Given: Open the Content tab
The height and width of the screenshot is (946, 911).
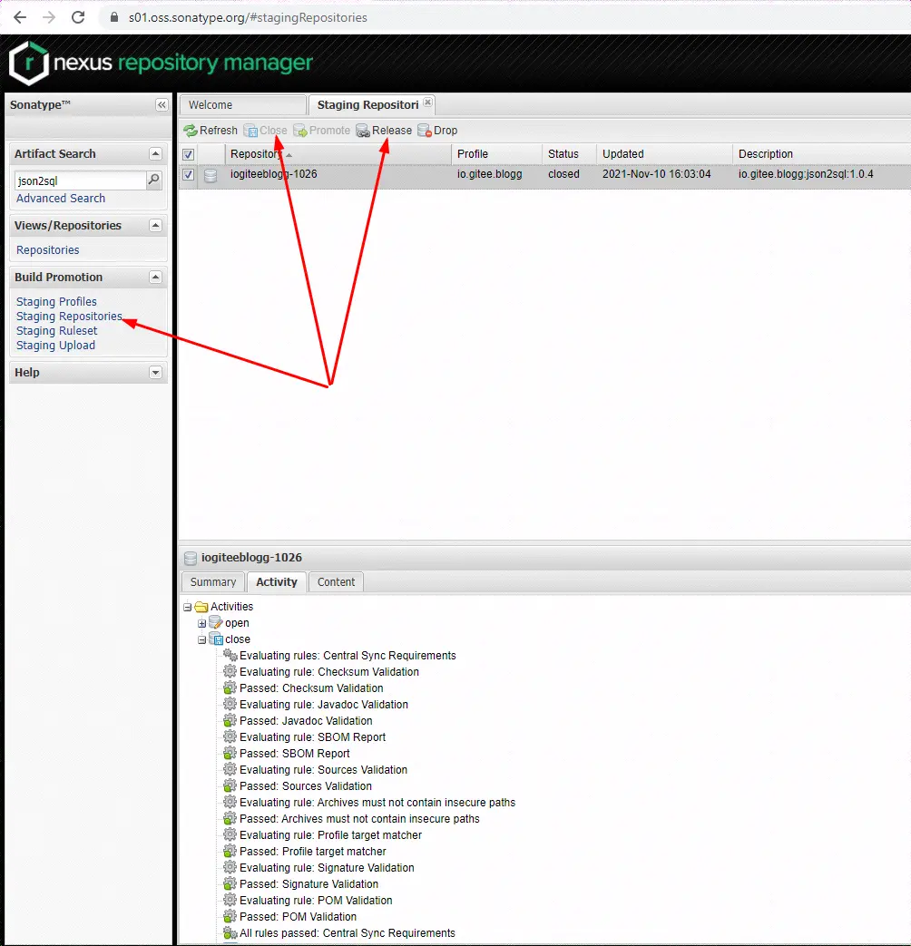Looking at the screenshot, I should 337,582.
